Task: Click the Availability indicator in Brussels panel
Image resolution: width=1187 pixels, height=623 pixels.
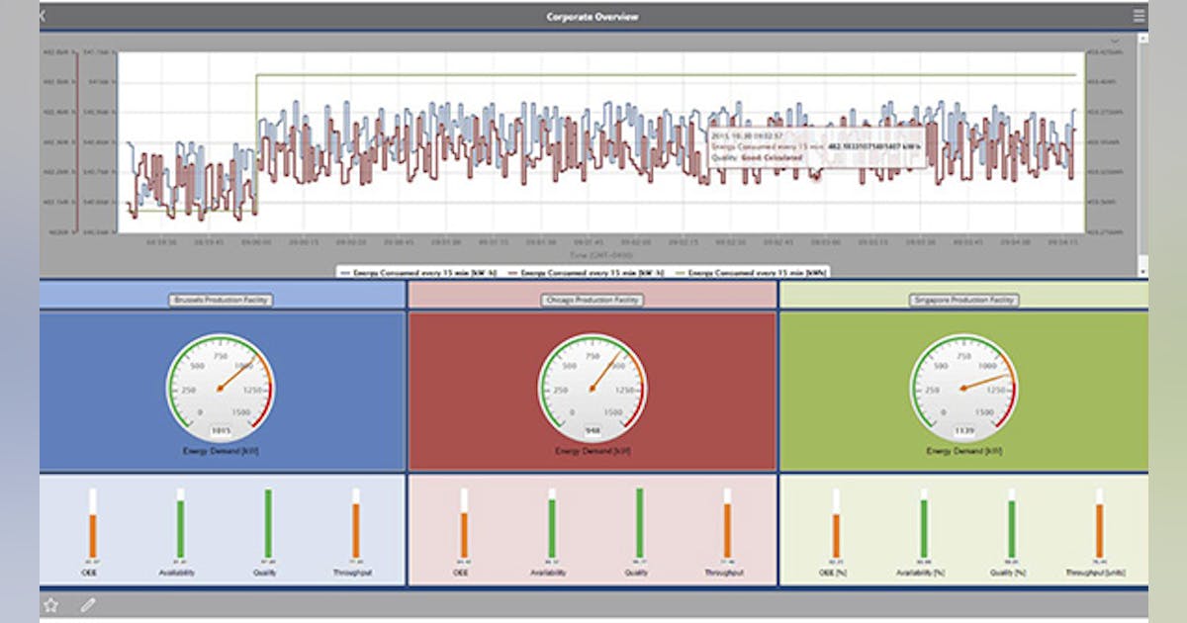Action: (x=179, y=524)
